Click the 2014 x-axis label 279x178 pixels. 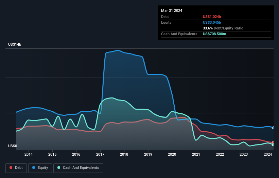click(x=29, y=154)
